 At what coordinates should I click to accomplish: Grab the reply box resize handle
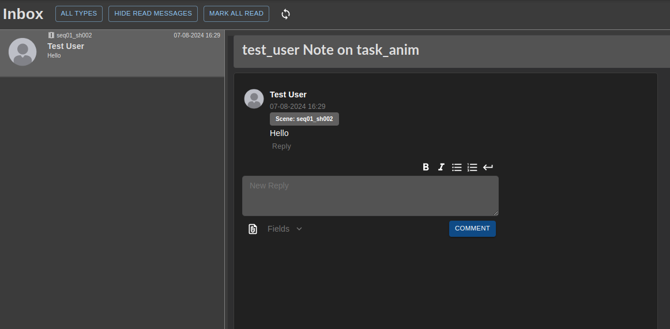[495, 213]
